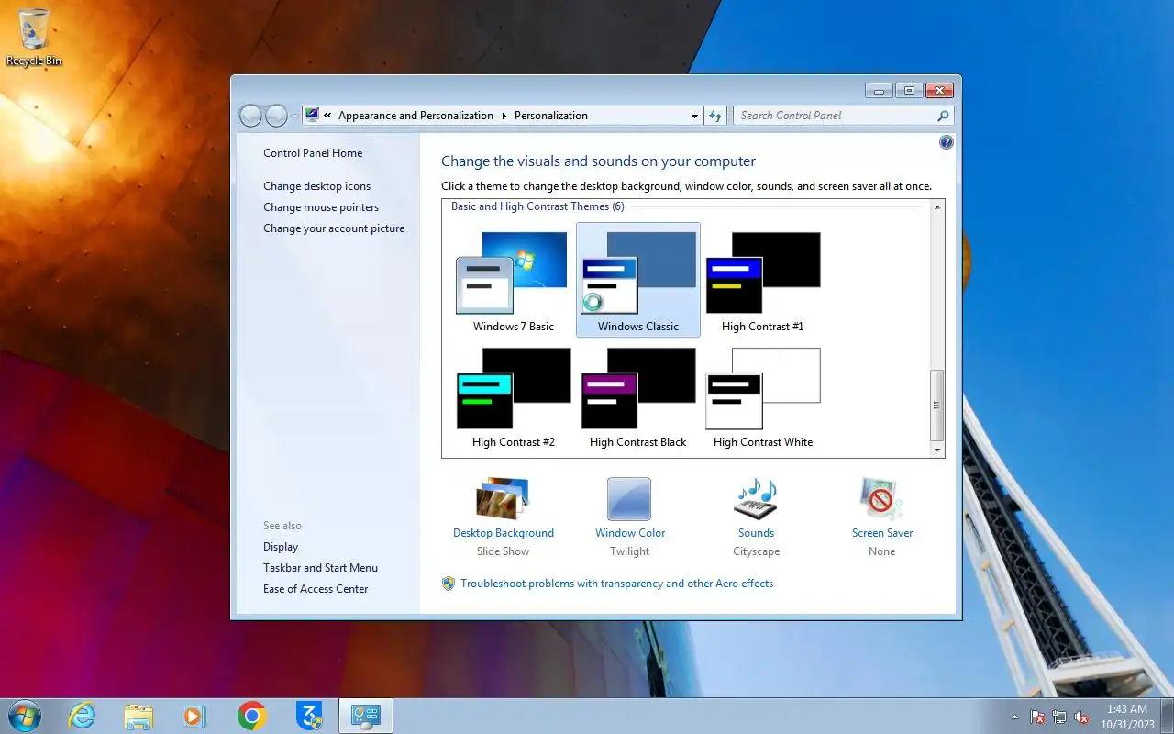Open the Screen Saver icon
The width and height of the screenshot is (1174, 734).
[881, 498]
